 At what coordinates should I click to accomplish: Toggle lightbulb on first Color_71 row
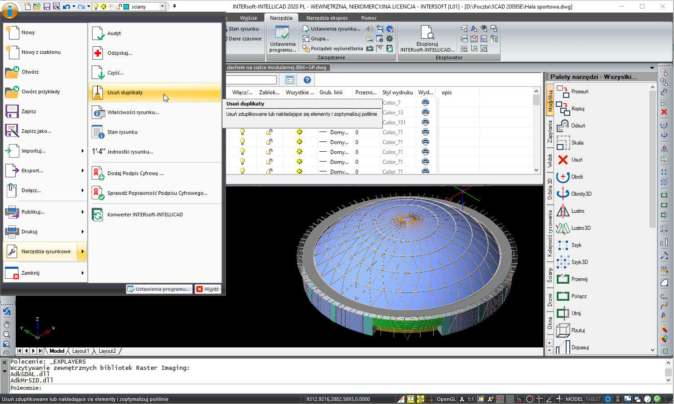[242, 132]
